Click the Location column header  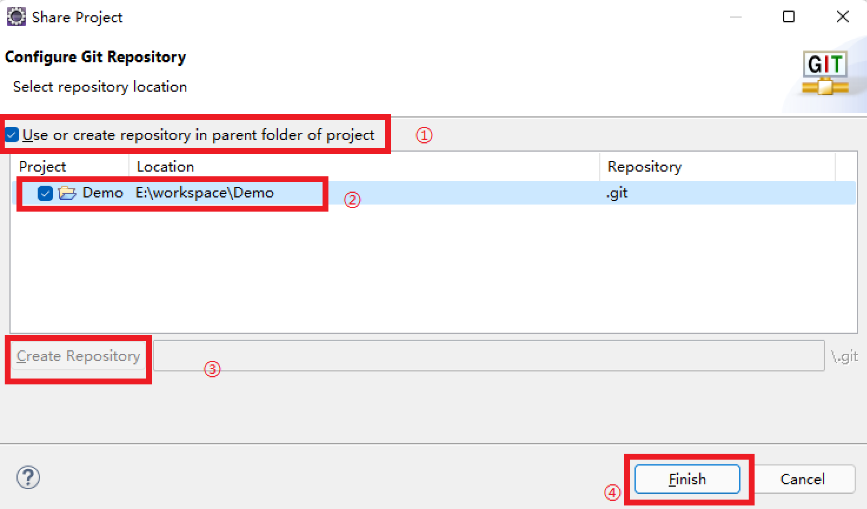[x=165, y=167]
